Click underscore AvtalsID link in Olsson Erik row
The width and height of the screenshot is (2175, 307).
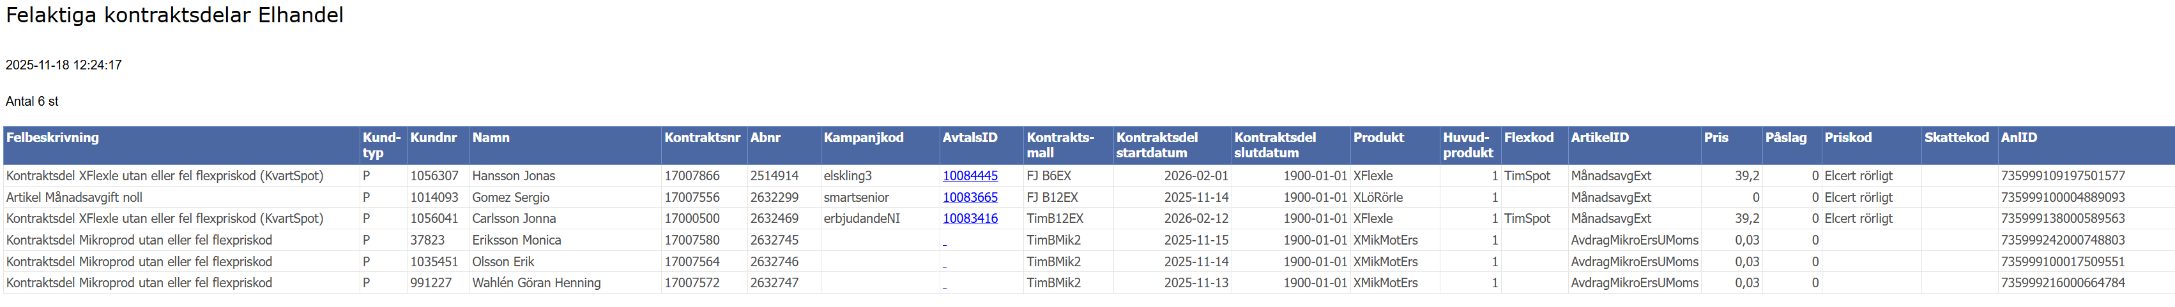point(945,264)
